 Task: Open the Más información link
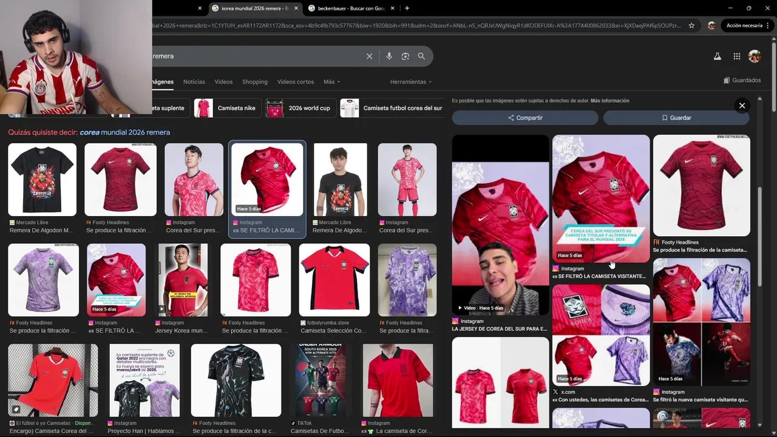click(x=610, y=101)
